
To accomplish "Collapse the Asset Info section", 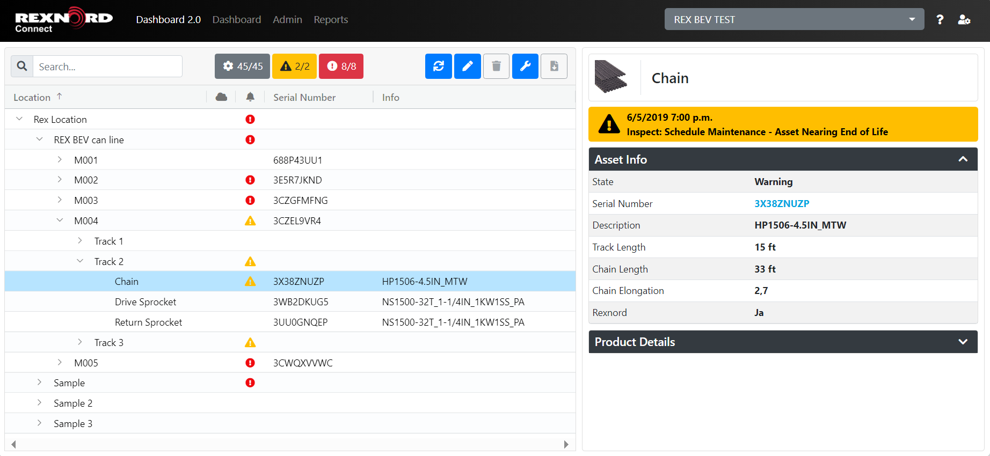I will (963, 159).
